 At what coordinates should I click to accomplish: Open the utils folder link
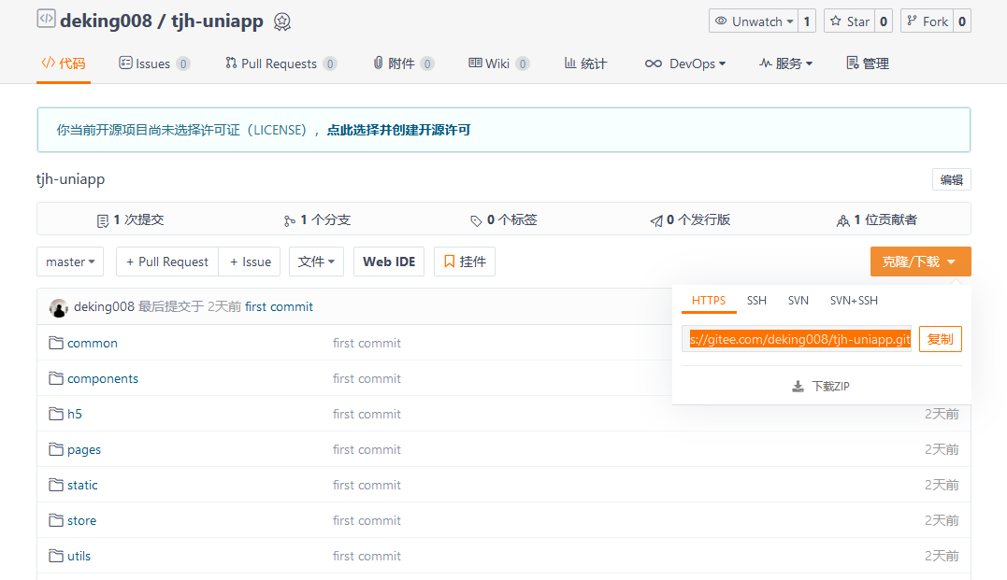79,556
